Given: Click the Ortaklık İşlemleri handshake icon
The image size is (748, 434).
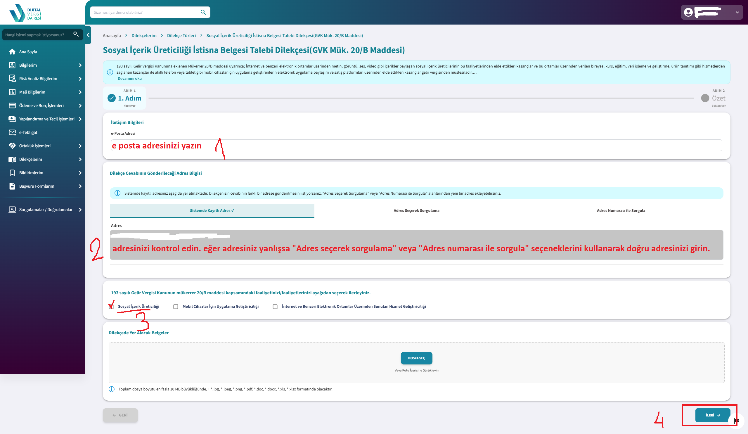Looking at the screenshot, I should 12,146.
